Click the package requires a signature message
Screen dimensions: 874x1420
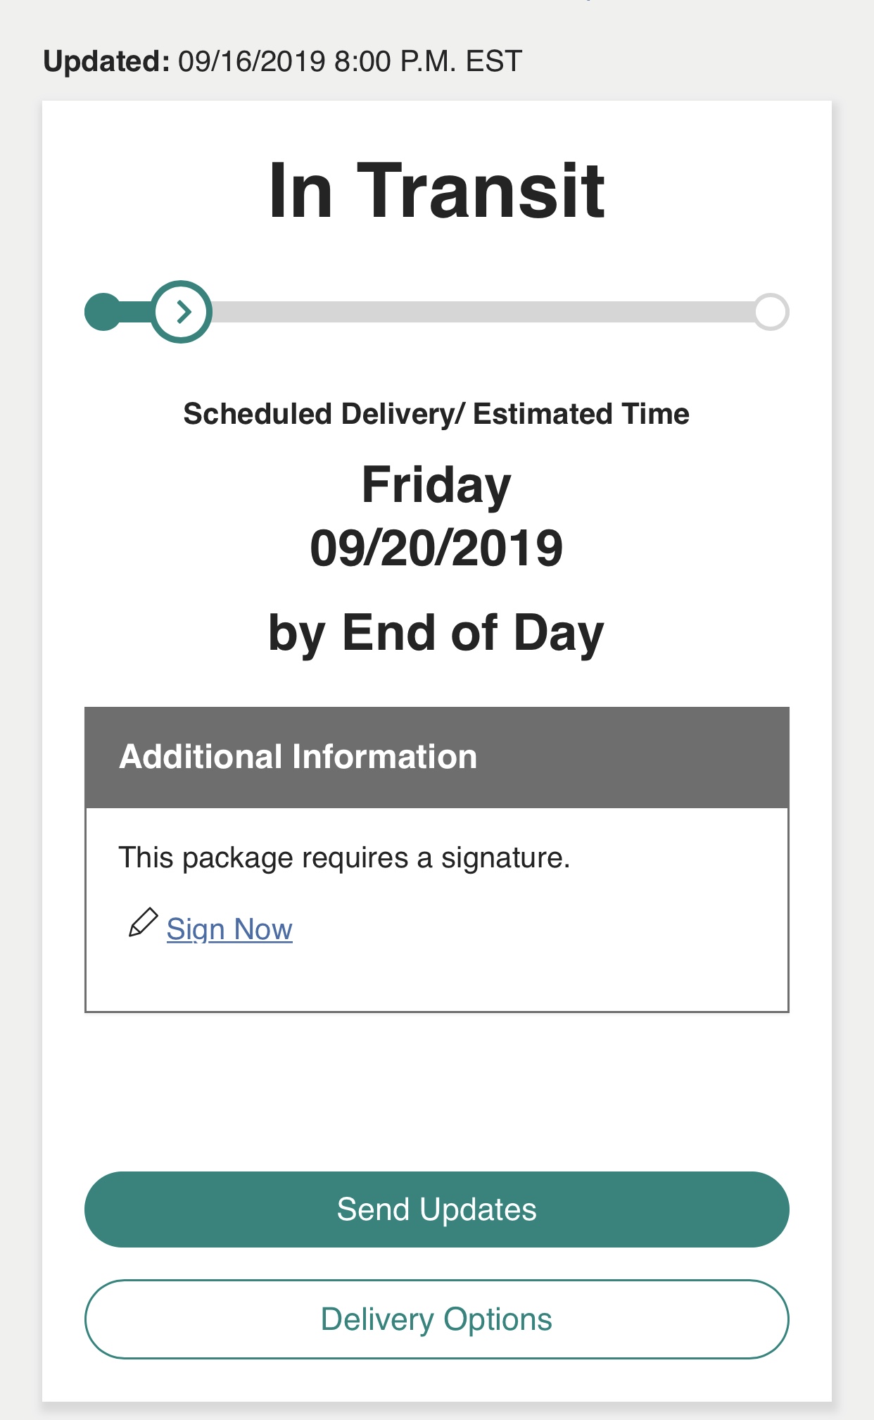click(344, 857)
